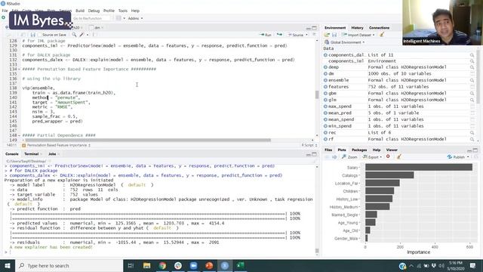The image size is (483, 272).
Task: Select the source editor horizontal scrollbar
Action: [x=148, y=140]
